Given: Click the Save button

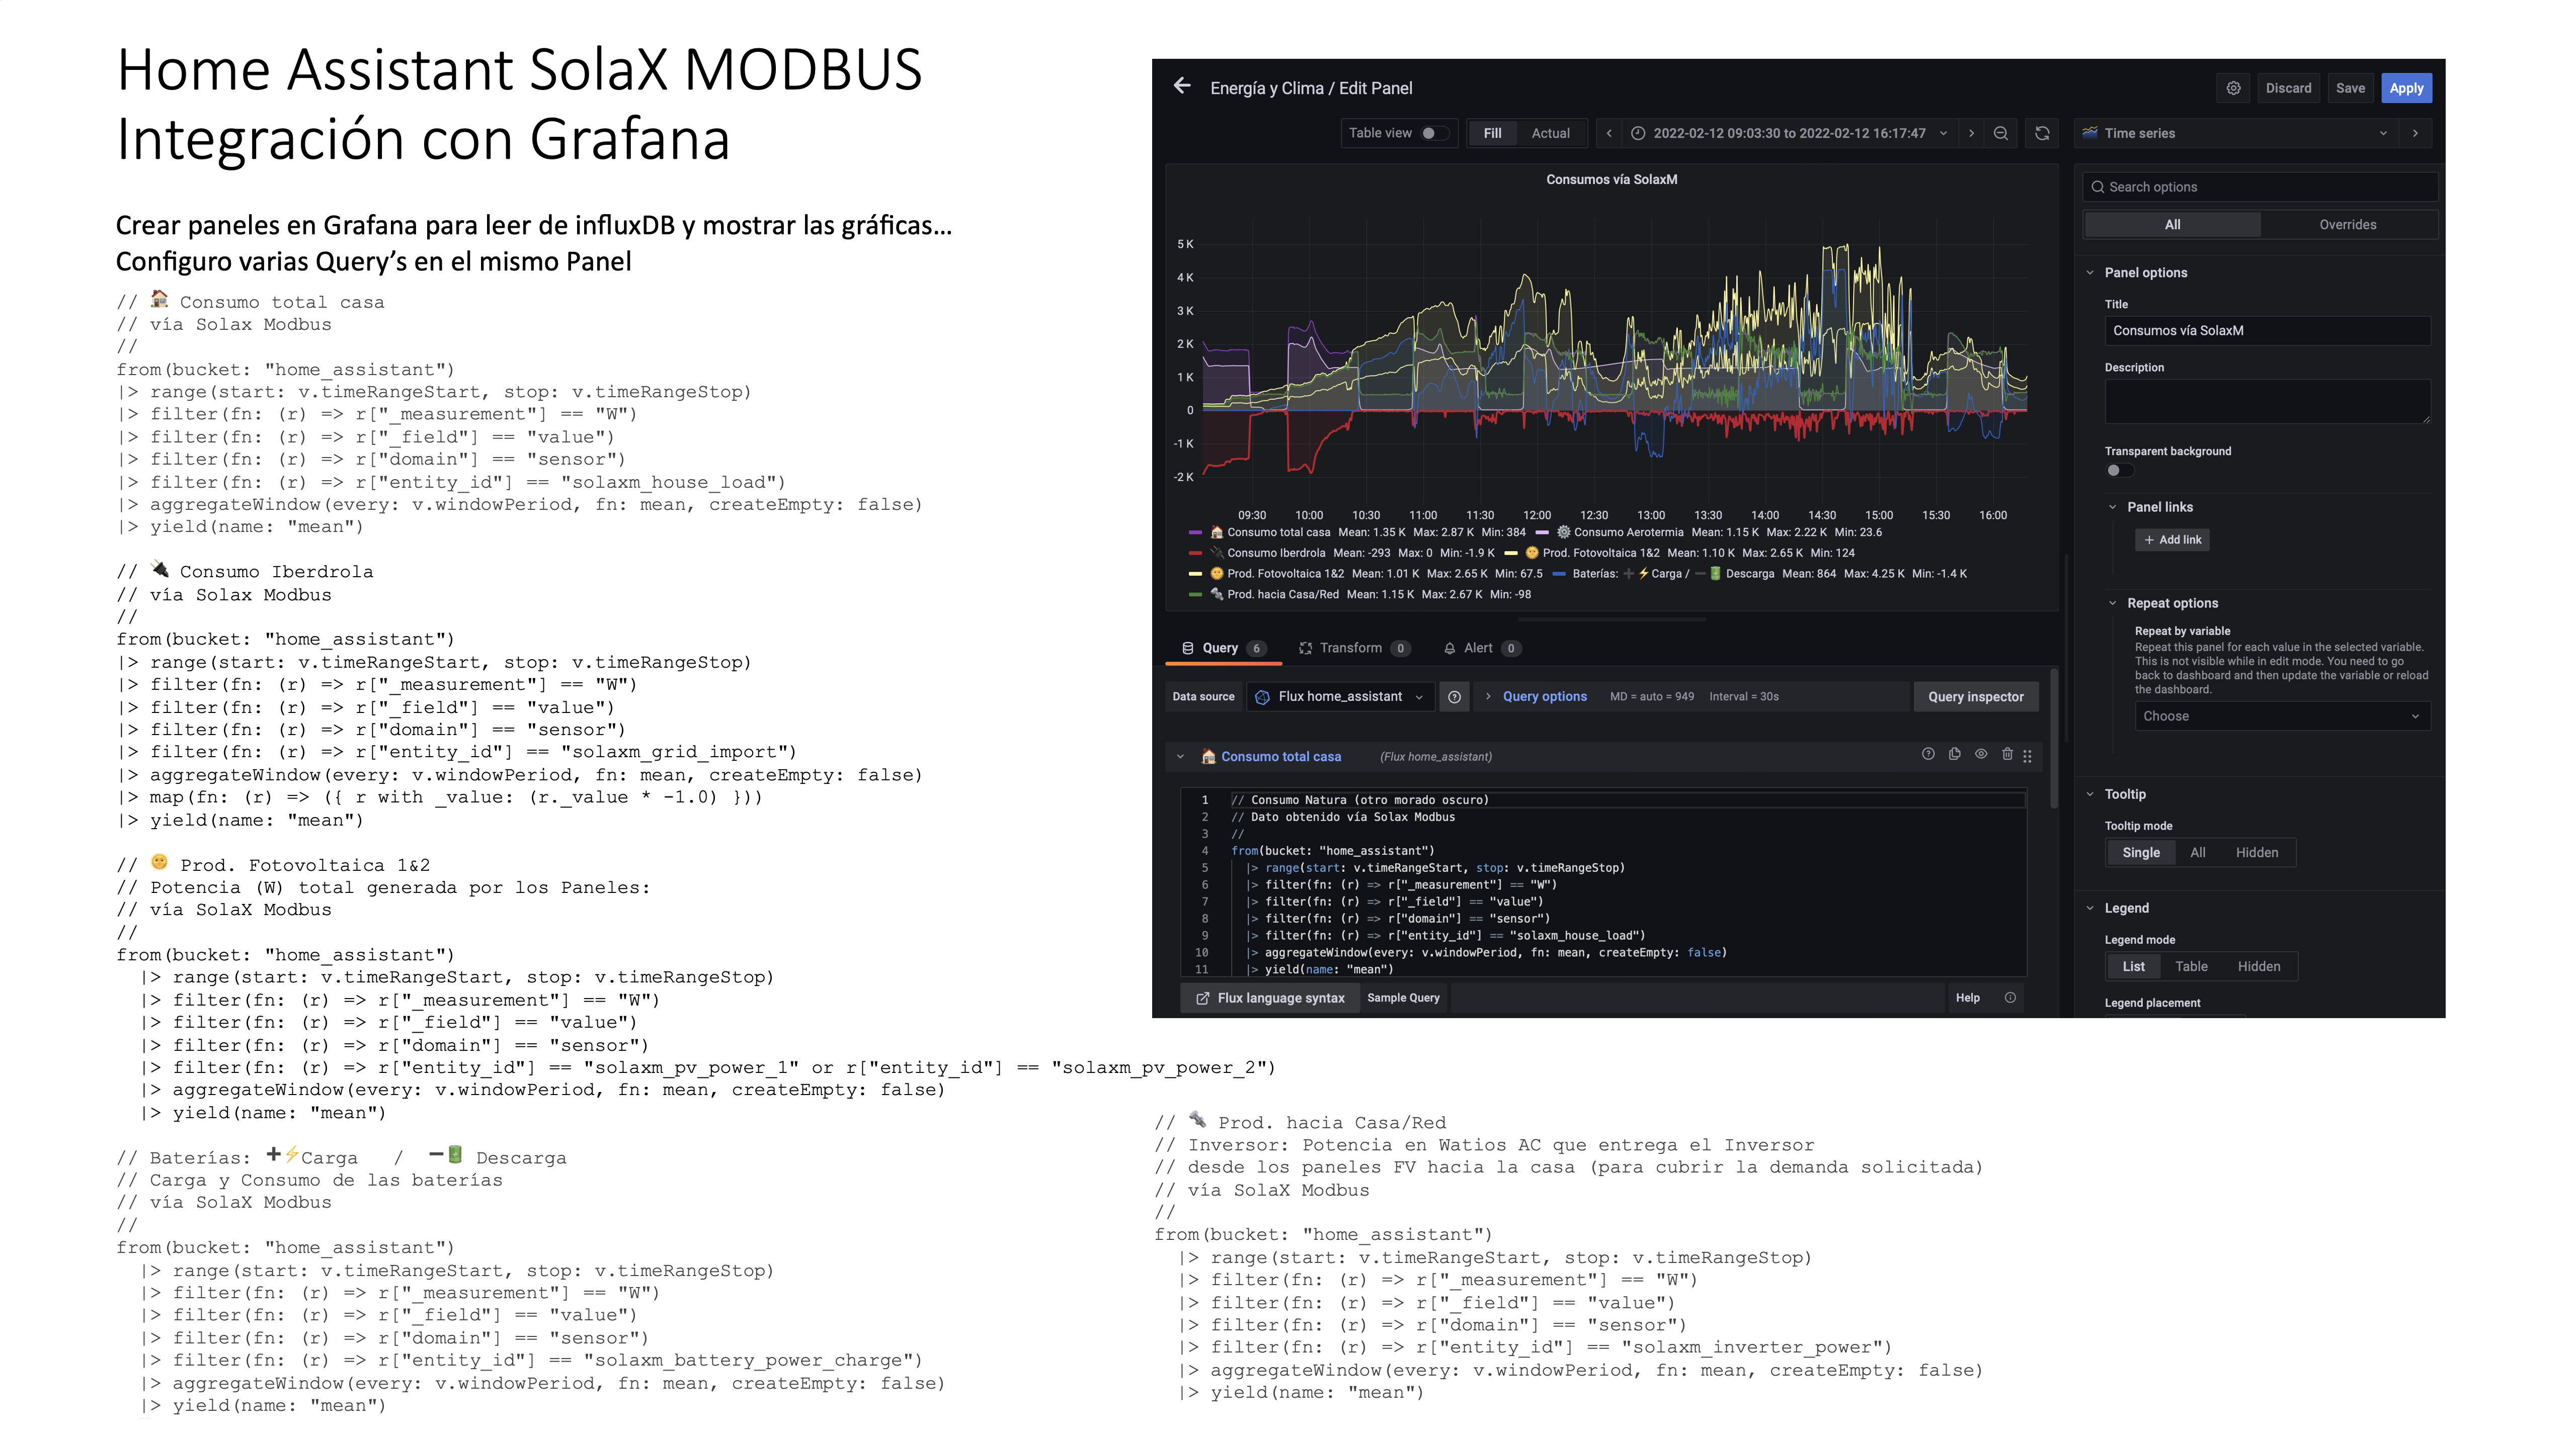Looking at the screenshot, I should 2350,88.
